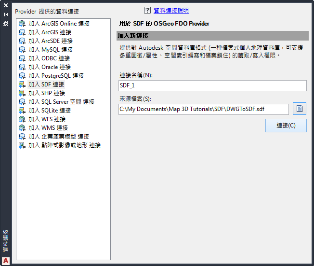Image resolution: width=314 pixels, height=266 pixels.
Task: Click the 加入新連接 section header
Action: click(x=212, y=36)
